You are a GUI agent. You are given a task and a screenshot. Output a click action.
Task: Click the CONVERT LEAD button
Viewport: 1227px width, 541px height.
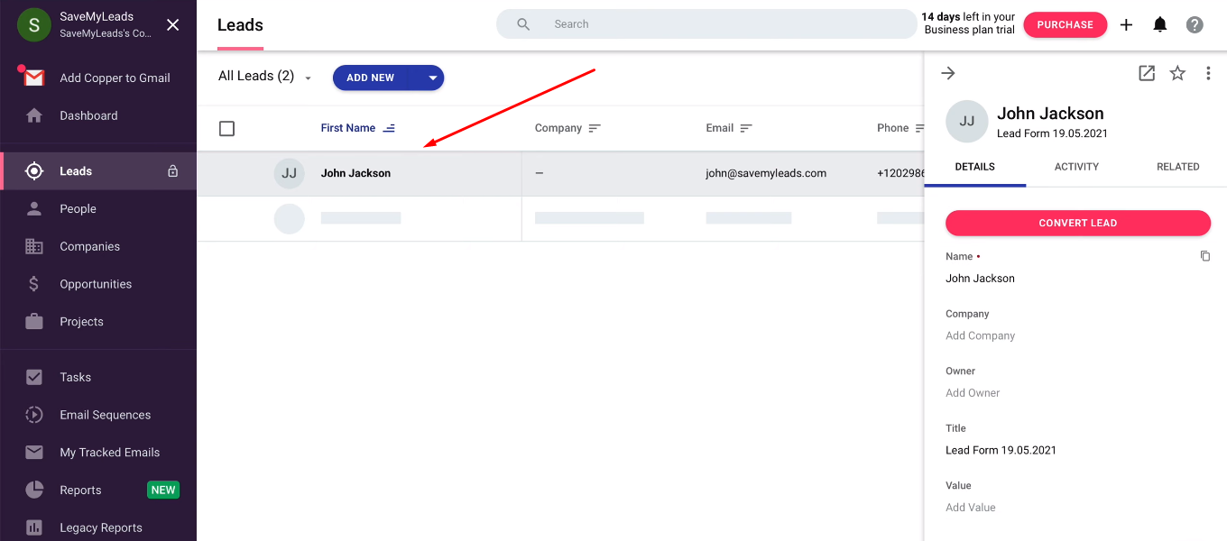tap(1078, 223)
